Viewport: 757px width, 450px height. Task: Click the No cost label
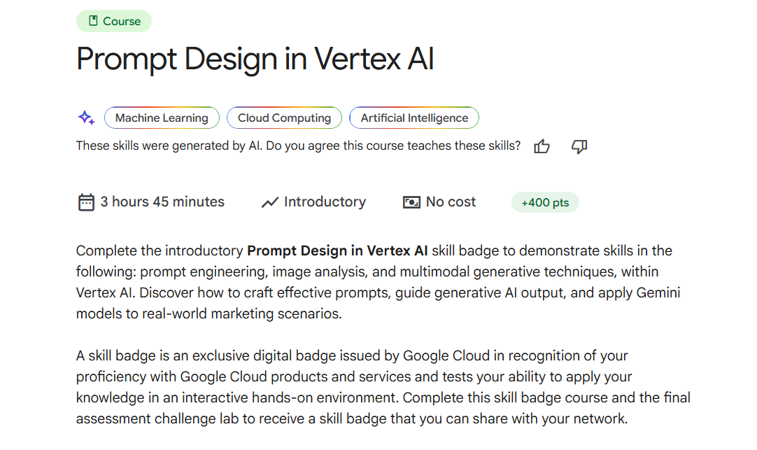[451, 202]
